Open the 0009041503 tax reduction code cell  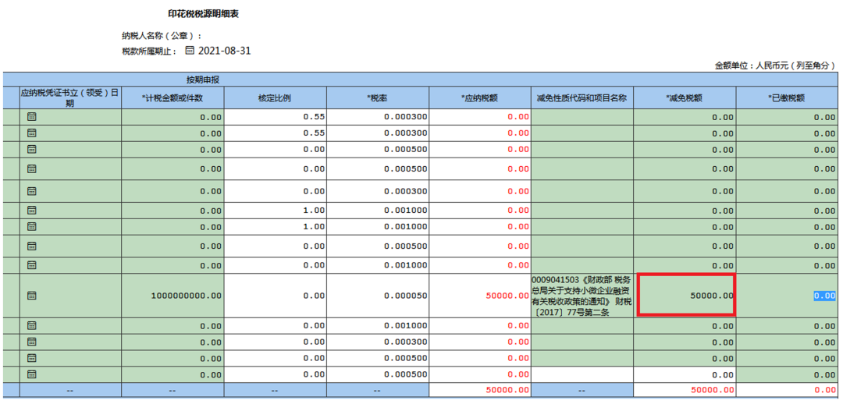coord(582,296)
